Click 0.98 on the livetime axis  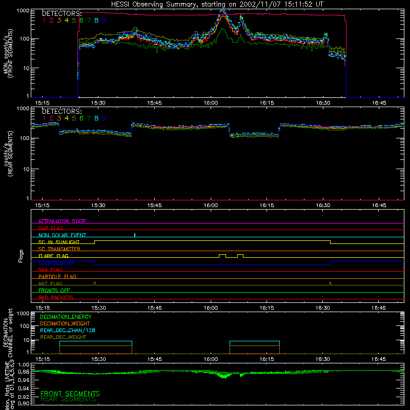point(24,372)
